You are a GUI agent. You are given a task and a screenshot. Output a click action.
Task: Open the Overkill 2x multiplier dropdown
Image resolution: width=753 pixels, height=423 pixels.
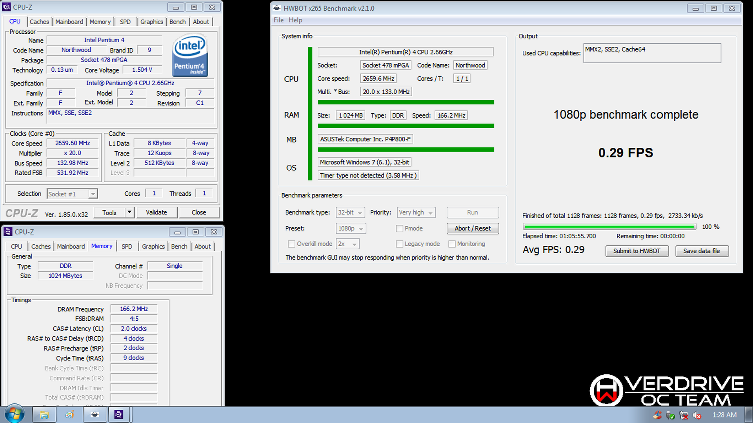click(x=347, y=244)
